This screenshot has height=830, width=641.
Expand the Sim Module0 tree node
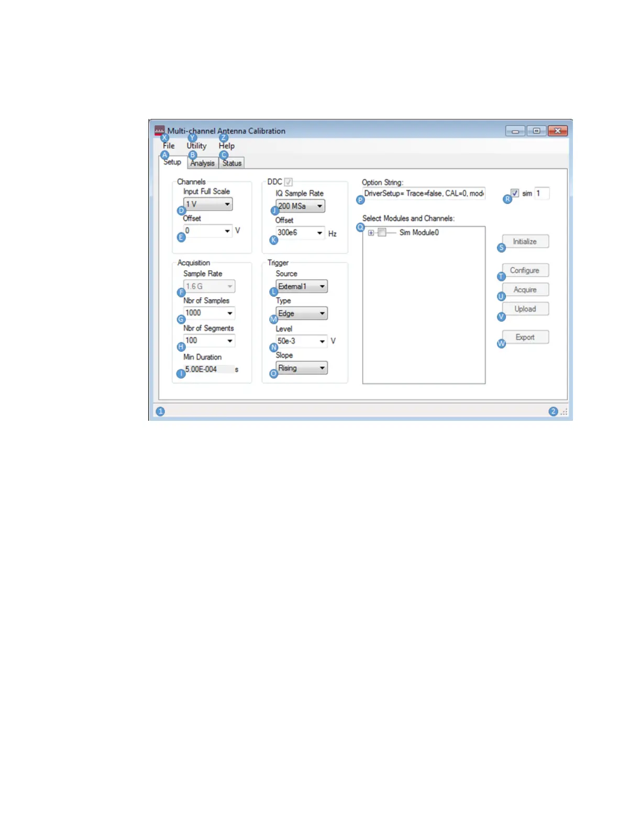coord(371,233)
